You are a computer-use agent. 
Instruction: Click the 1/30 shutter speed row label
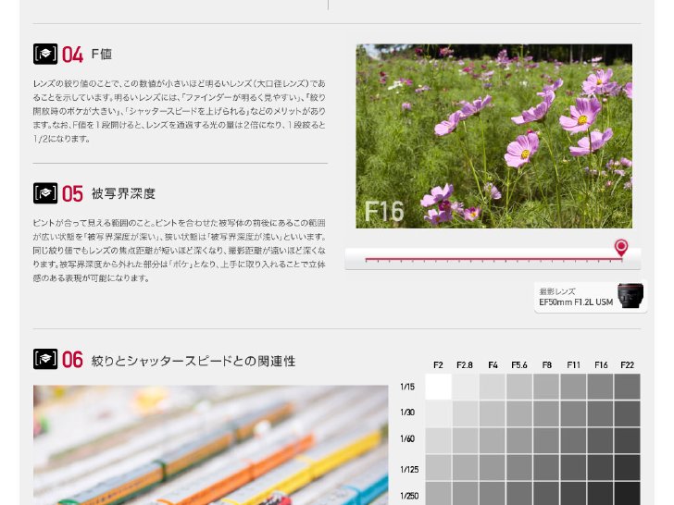click(407, 413)
